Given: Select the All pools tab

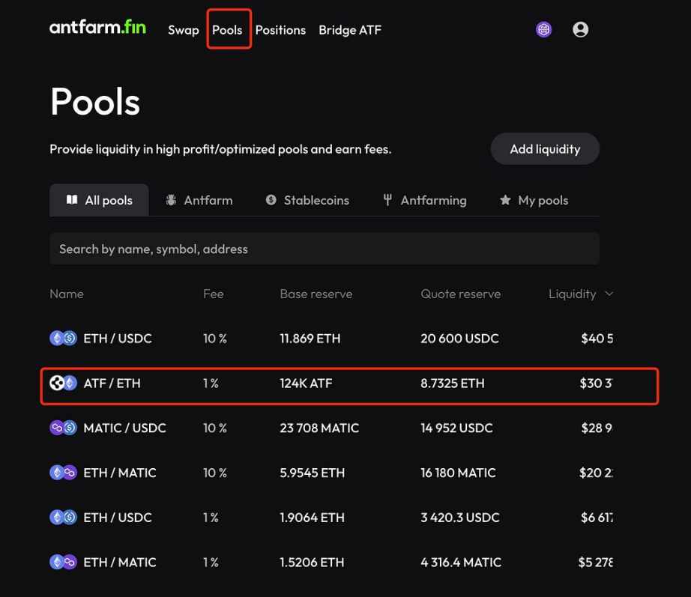Looking at the screenshot, I should (x=99, y=201).
